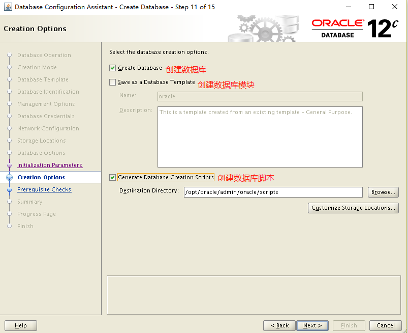The width and height of the screenshot is (408, 333).
Task: Enable Save as a Database Template checkbox
Action: tap(112, 82)
